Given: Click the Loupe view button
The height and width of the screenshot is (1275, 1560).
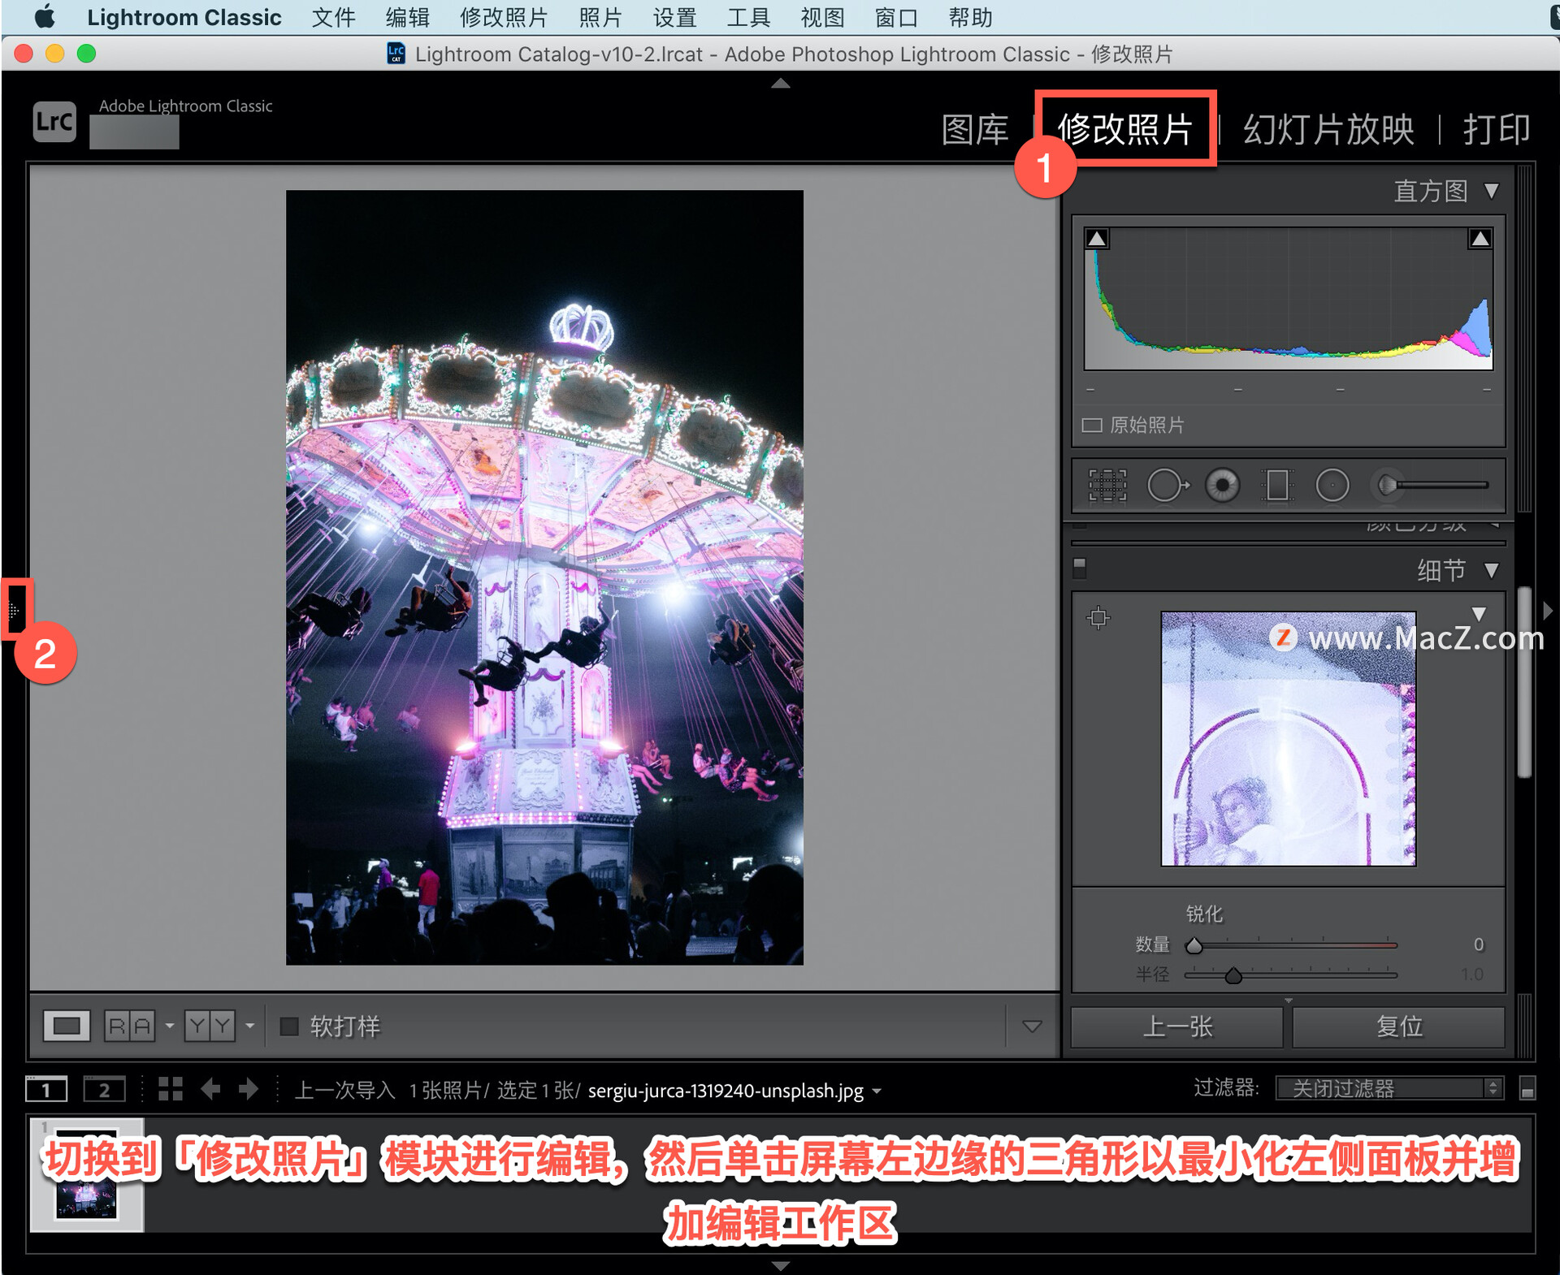Looking at the screenshot, I should (x=67, y=1026).
